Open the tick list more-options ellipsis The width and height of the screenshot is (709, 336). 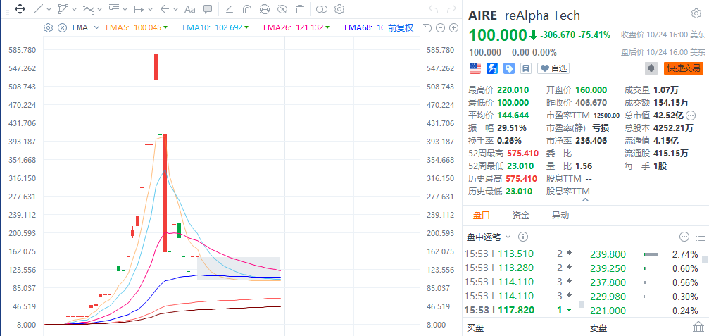[684, 237]
